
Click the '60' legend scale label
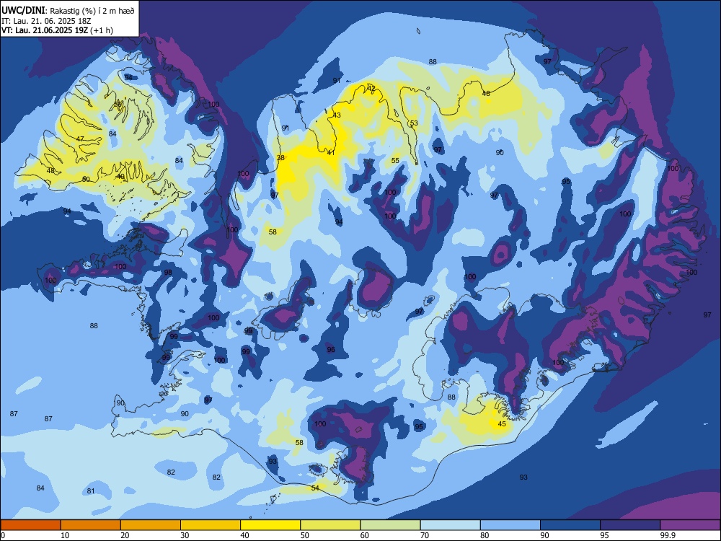(x=365, y=535)
